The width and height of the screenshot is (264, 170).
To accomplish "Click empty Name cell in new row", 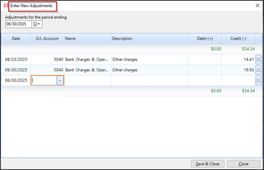I will 87,81.
